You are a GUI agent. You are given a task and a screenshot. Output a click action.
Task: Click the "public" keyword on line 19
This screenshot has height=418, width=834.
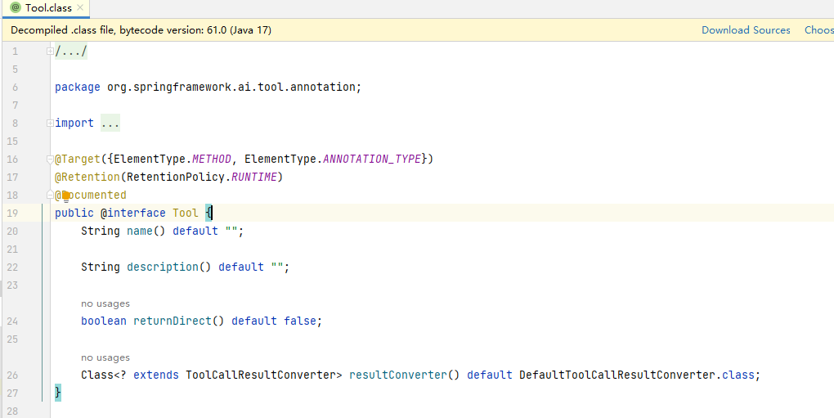tap(74, 213)
